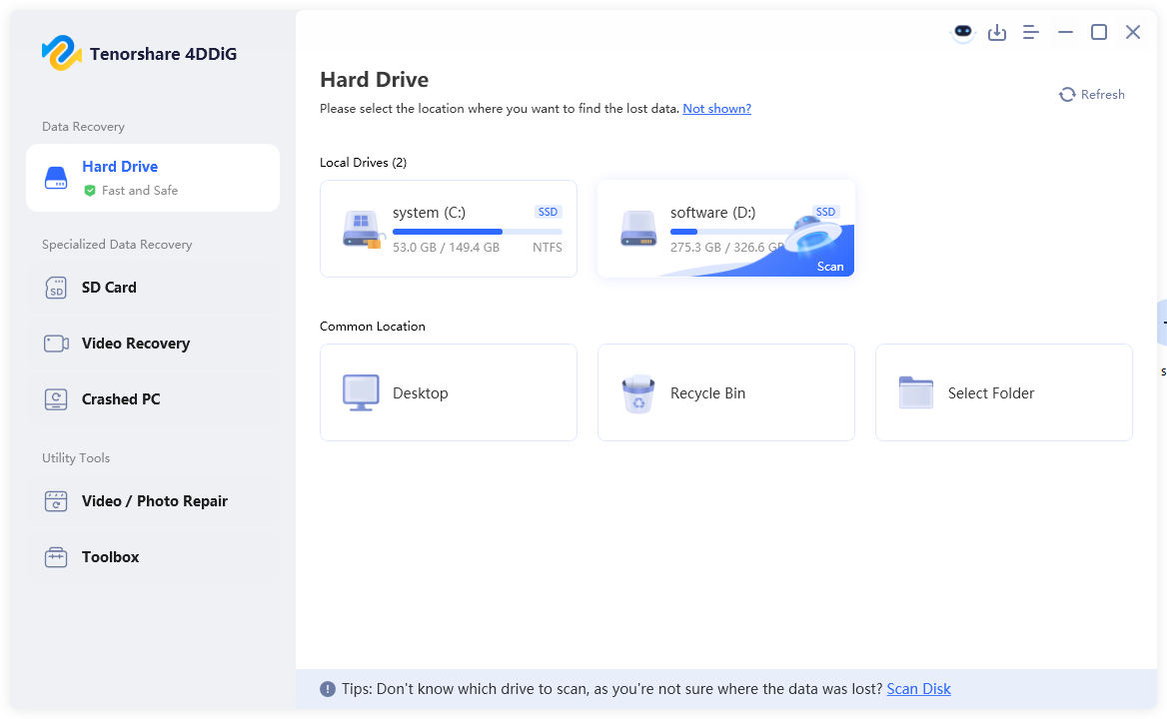The height and width of the screenshot is (719, 1167).
Task: Click the Video Recovery camera icon
Action: (56, 344)
